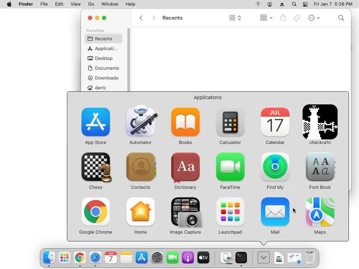Image resolution: width=359 pixels, height=269 pixels.
Task: Select Recents in the Finder sidebar
Action: (103, 39)
